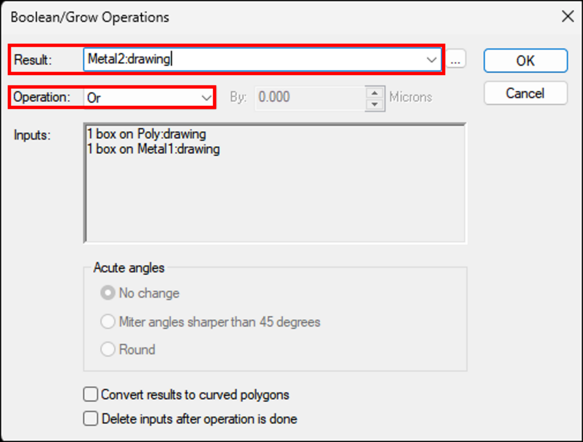Image resolution: width=583 pixels, height=442 pixels.
Task: Select the 1 box on Metal1:drawing input
Action: point(153,149)
